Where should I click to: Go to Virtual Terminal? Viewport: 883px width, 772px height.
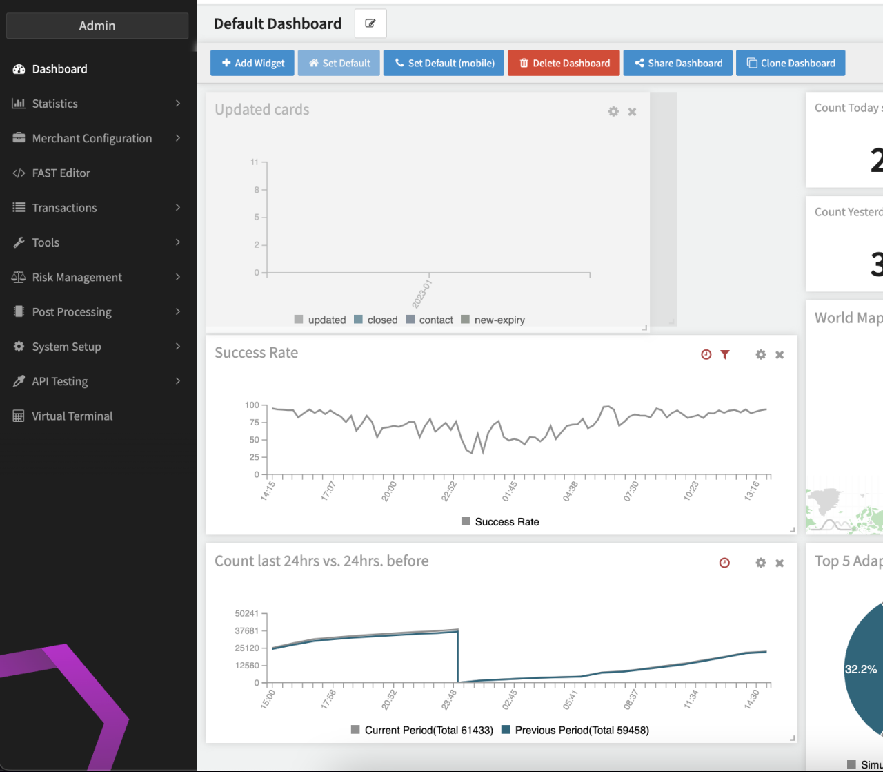click(x=72, y=416)
